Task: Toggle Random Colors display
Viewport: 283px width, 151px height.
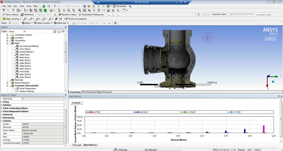Action: tap(67, 15)
